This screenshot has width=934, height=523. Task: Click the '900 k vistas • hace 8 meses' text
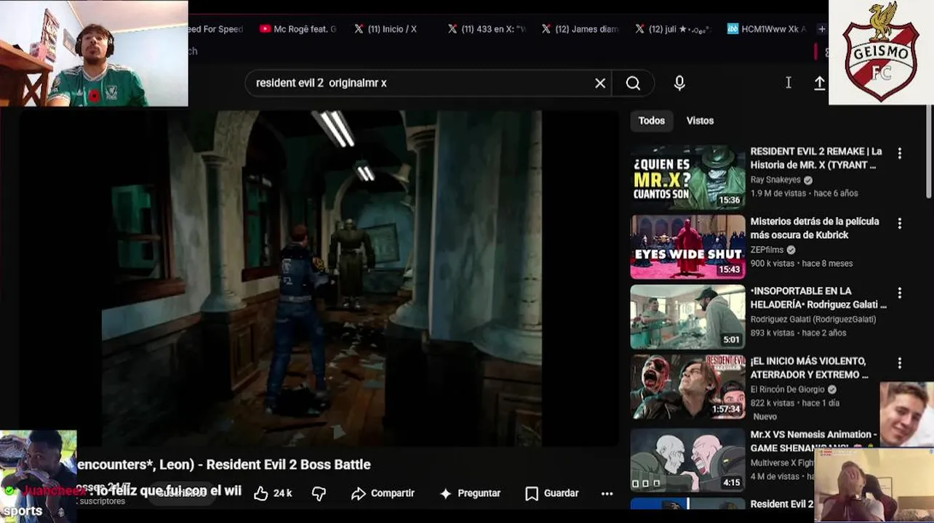point(801,263)
